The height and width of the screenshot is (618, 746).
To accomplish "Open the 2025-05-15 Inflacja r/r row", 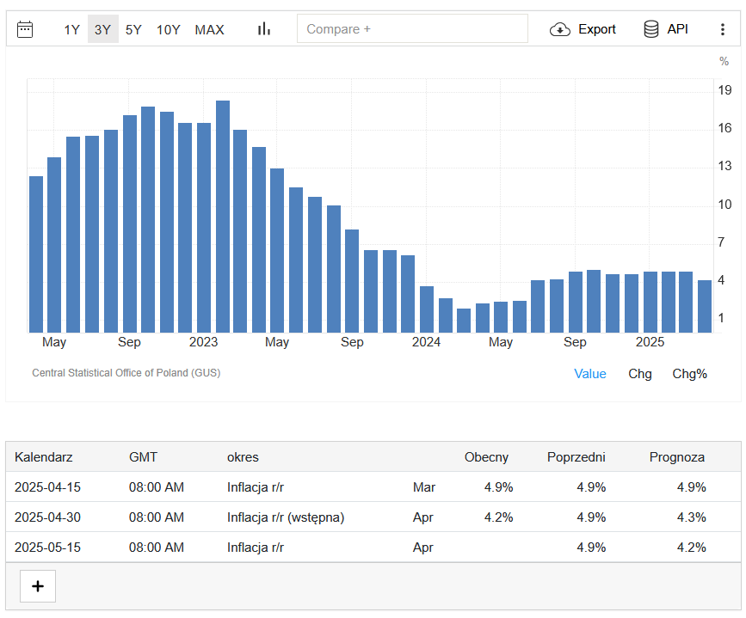I will pos(256,548).
